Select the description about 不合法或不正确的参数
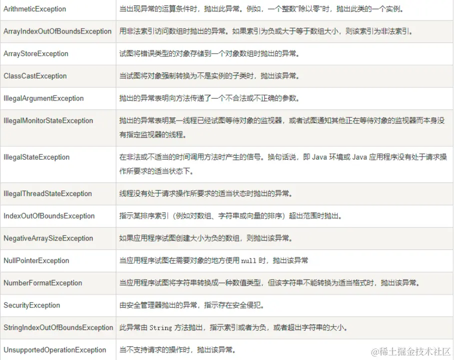The height and width of the screenshot is (360, 454). pyautogui.click(x=209, y=98)
